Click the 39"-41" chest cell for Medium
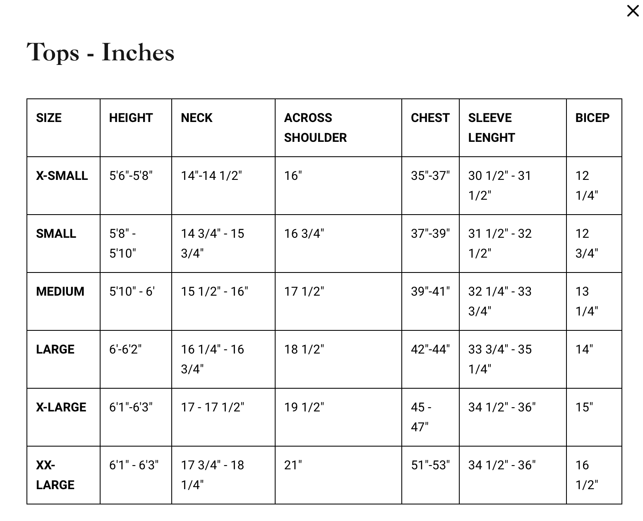 coord(430,292)
